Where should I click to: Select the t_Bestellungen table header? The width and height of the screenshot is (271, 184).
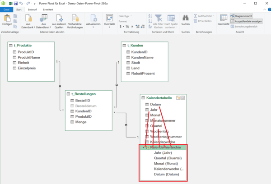(x=84, y=93)
